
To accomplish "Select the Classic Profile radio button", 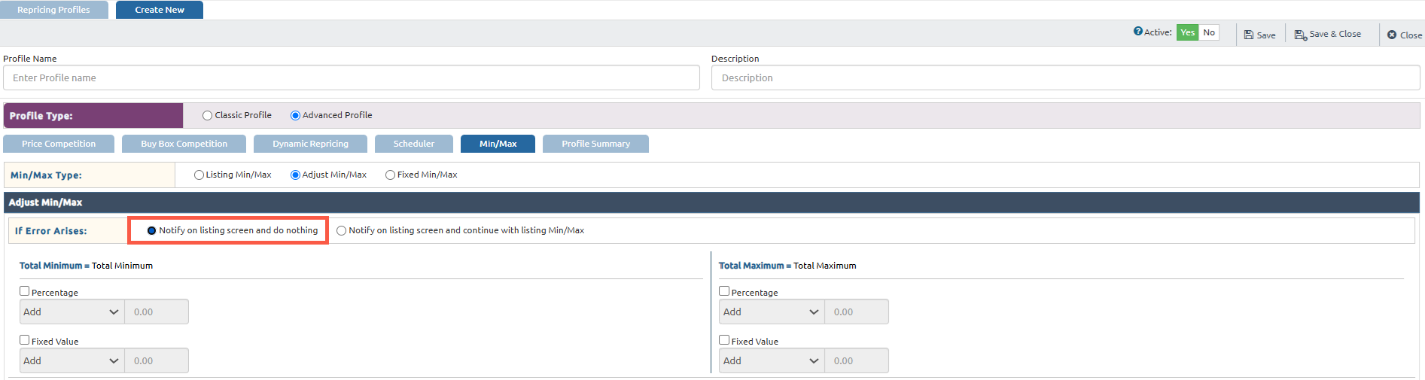I will point(207,116).
